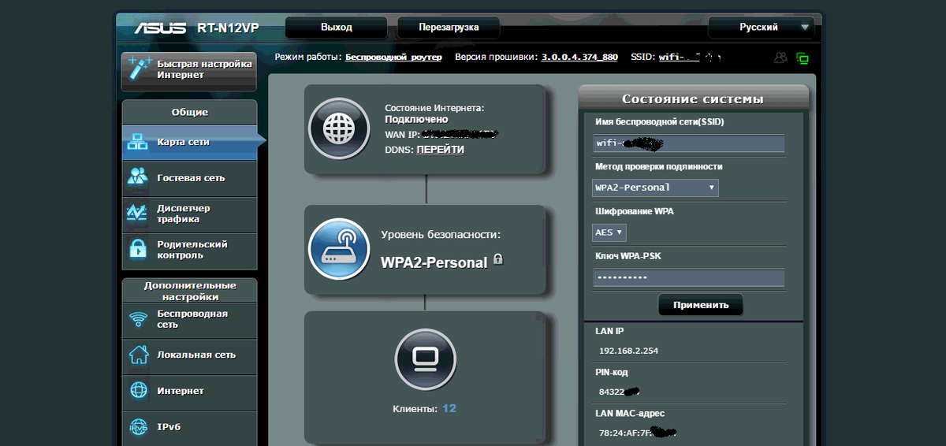946x446 pixels.
Task: Click the Состояние системы header
Action: (x=693, y=99)
